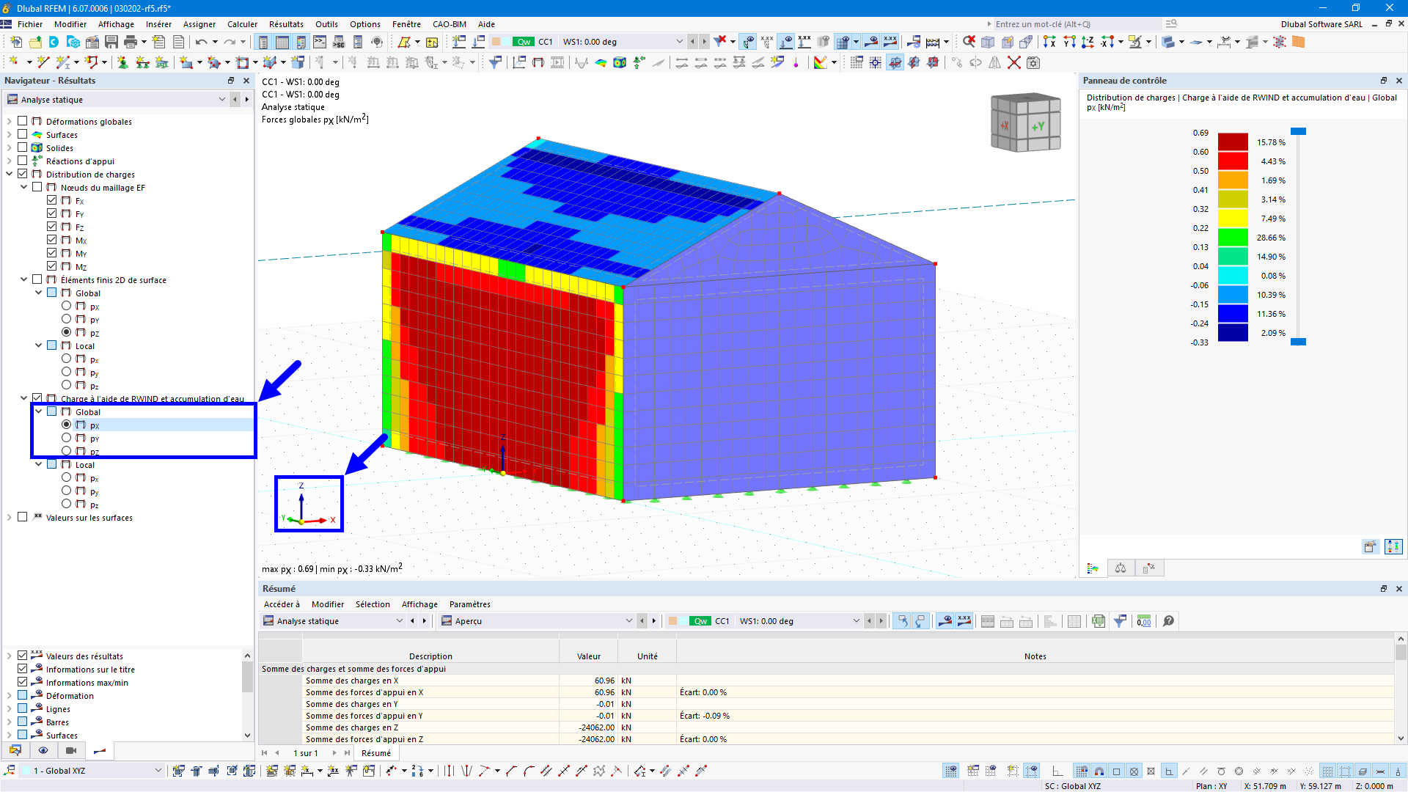Viewport: 1408px width, 792px height.
Task: Open the Résultats menu
Action: (286, 24)
